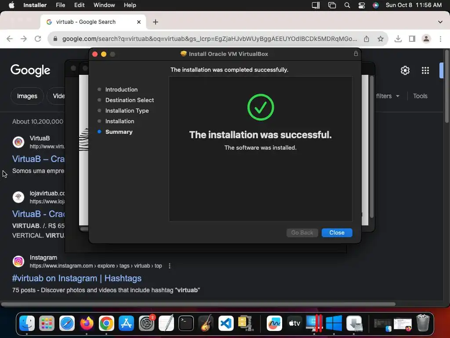The width and height of the screenshot is (450, 338).
Task: Open Launchpad from the Dock
Action: point(47,323)
